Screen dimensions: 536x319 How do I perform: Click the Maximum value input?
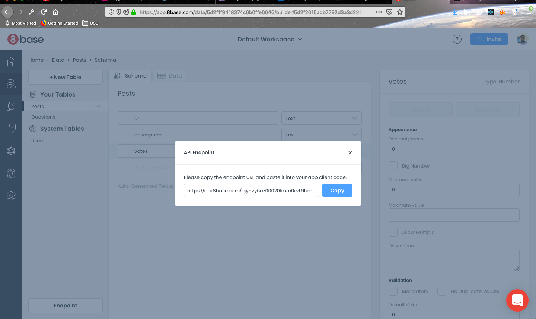454,215
